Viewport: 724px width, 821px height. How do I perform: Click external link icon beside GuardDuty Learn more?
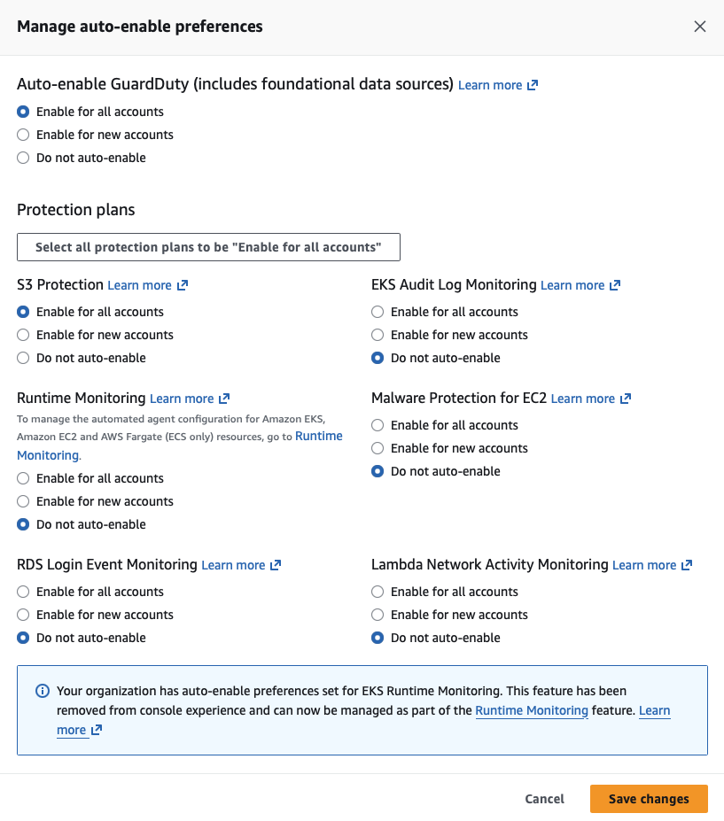pos(533,85)
